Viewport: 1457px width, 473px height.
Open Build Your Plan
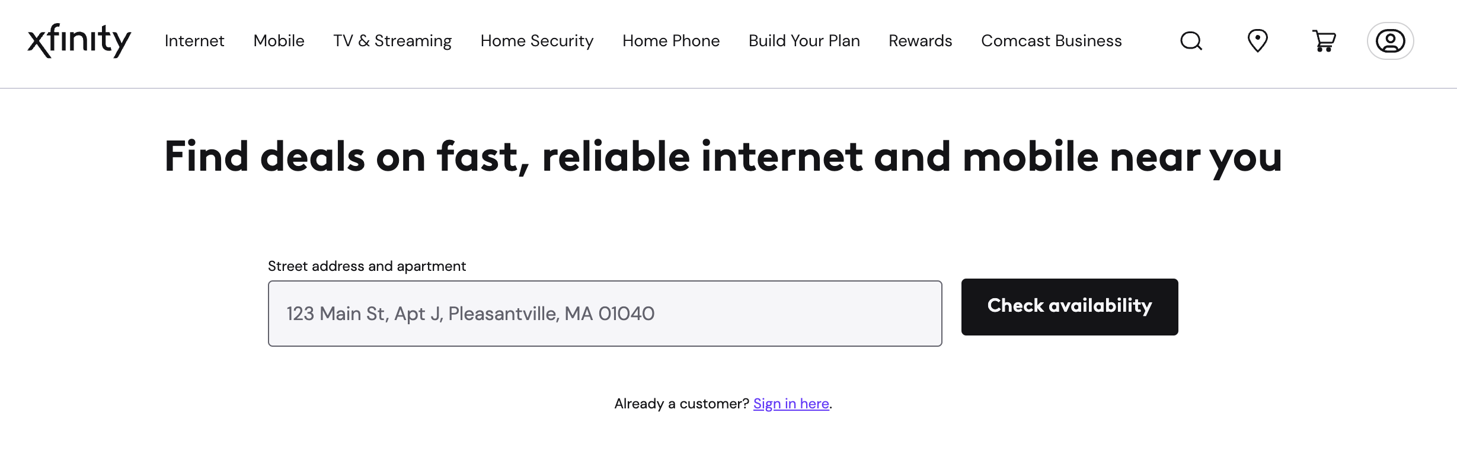pyautogui.click(x=804, y=41)
